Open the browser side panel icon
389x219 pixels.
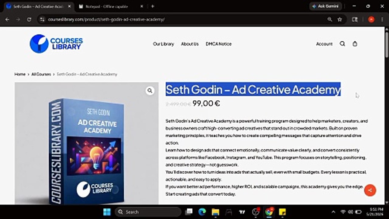pyautogui.click(x=355, y=19)
